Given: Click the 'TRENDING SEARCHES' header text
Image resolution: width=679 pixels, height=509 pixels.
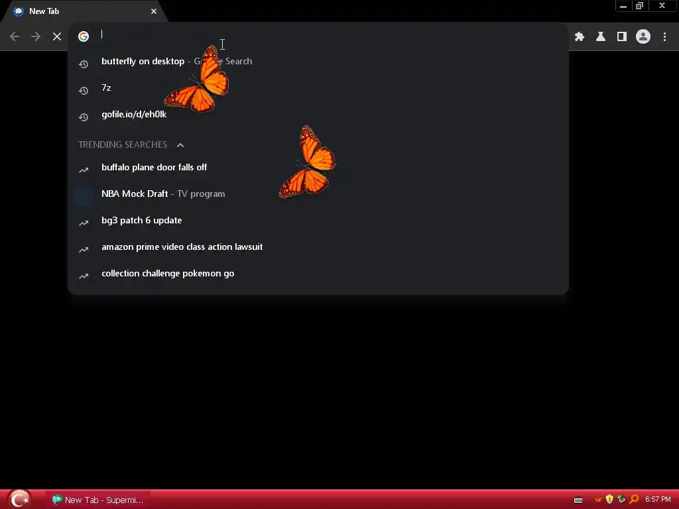Looking at the screenshot, I should [x=123, y=144].
